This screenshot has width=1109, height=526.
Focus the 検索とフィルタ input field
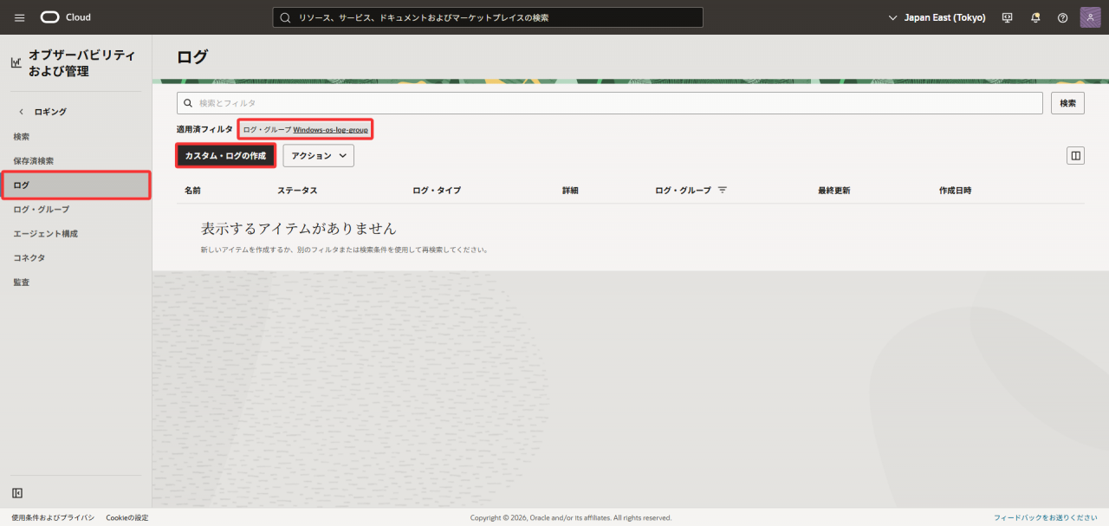tap(609, 103)
